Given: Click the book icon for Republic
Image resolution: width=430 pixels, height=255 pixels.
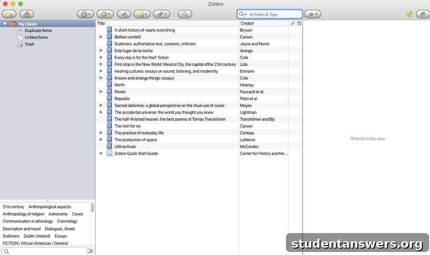Looking at the screenshot, I should [x=109, y=98].
